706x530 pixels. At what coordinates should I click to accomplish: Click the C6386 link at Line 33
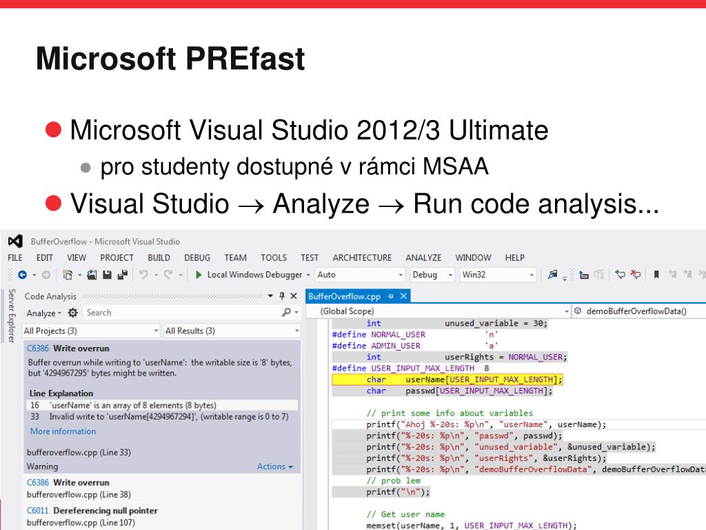tap(37, 349)
